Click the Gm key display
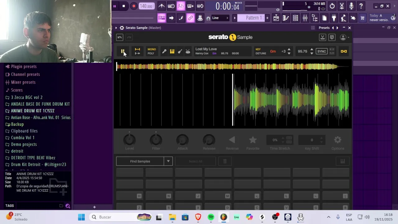Viewport: 398px width, 224px height. (x=273, y=51)
